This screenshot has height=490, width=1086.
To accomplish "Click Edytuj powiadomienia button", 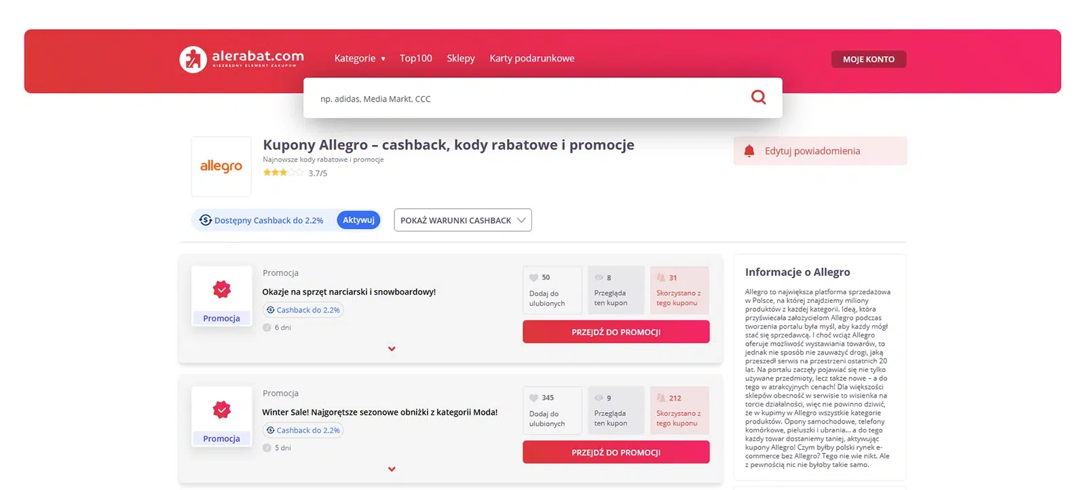I will (x=820, y=151).
